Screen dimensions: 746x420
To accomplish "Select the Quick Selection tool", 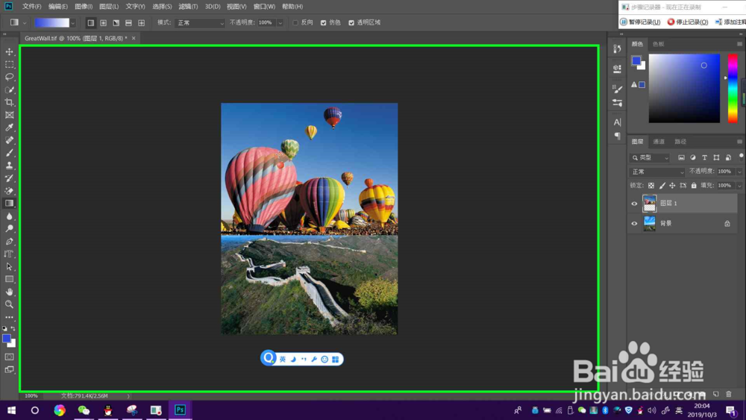I will (9, 90).
